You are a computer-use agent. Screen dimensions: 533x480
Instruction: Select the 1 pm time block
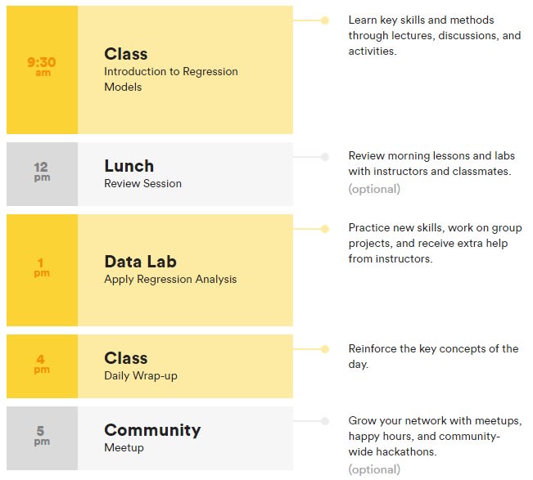[42, 270]
